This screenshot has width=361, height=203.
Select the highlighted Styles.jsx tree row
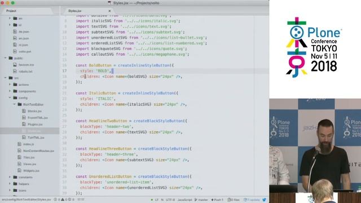pos(30,131)
